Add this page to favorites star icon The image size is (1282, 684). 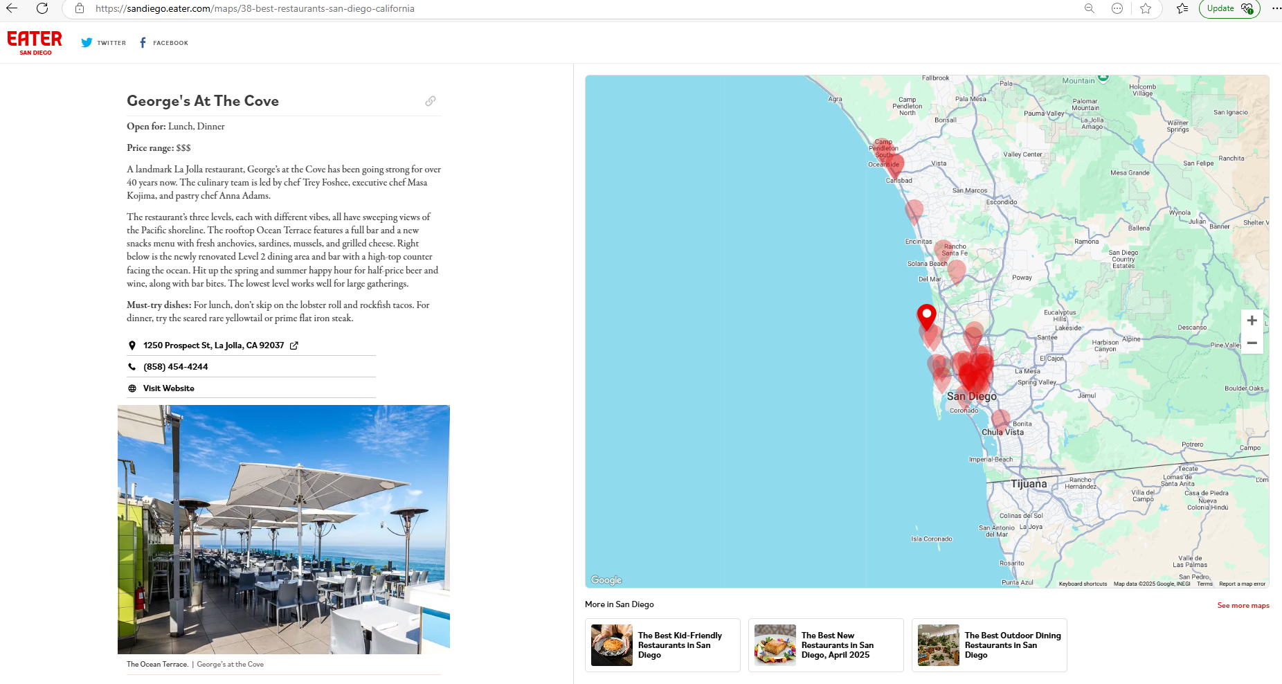[x=1146, y=8]
